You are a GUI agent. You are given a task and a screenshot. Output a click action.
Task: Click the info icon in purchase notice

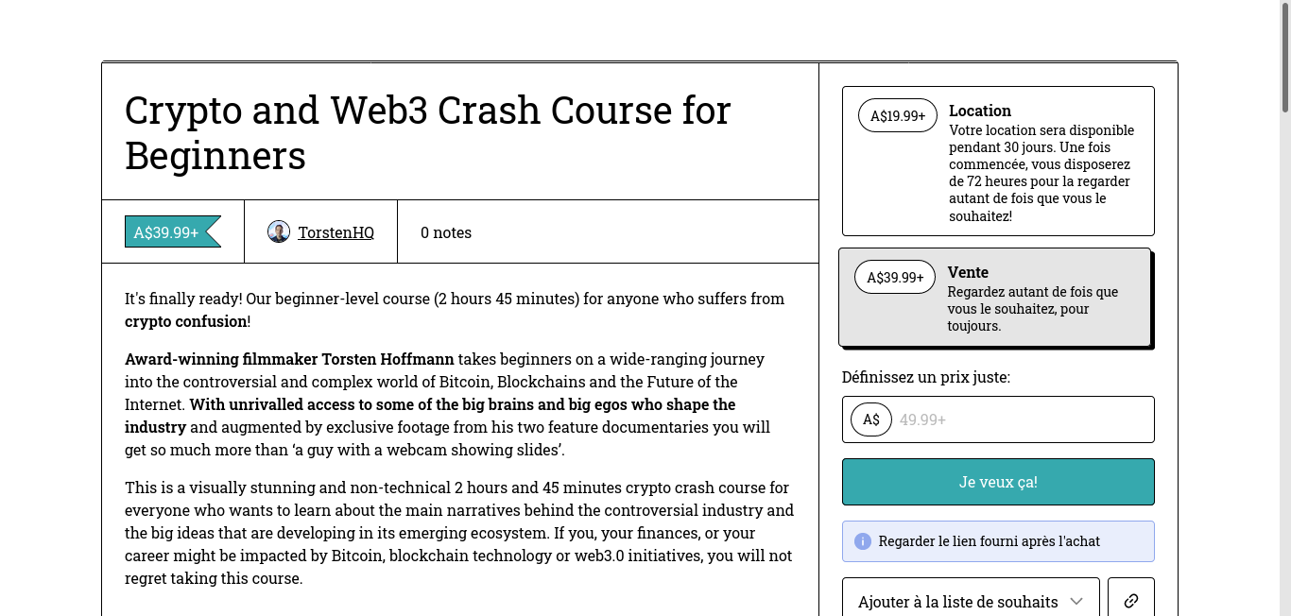coord(862,541)
